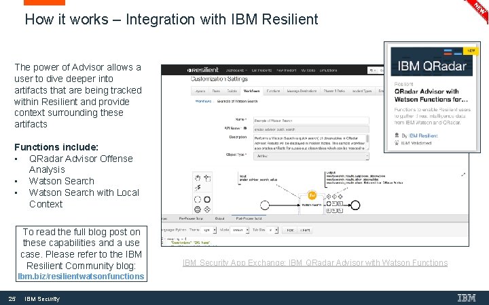Switch to the Layouts tab

(200, 91)
